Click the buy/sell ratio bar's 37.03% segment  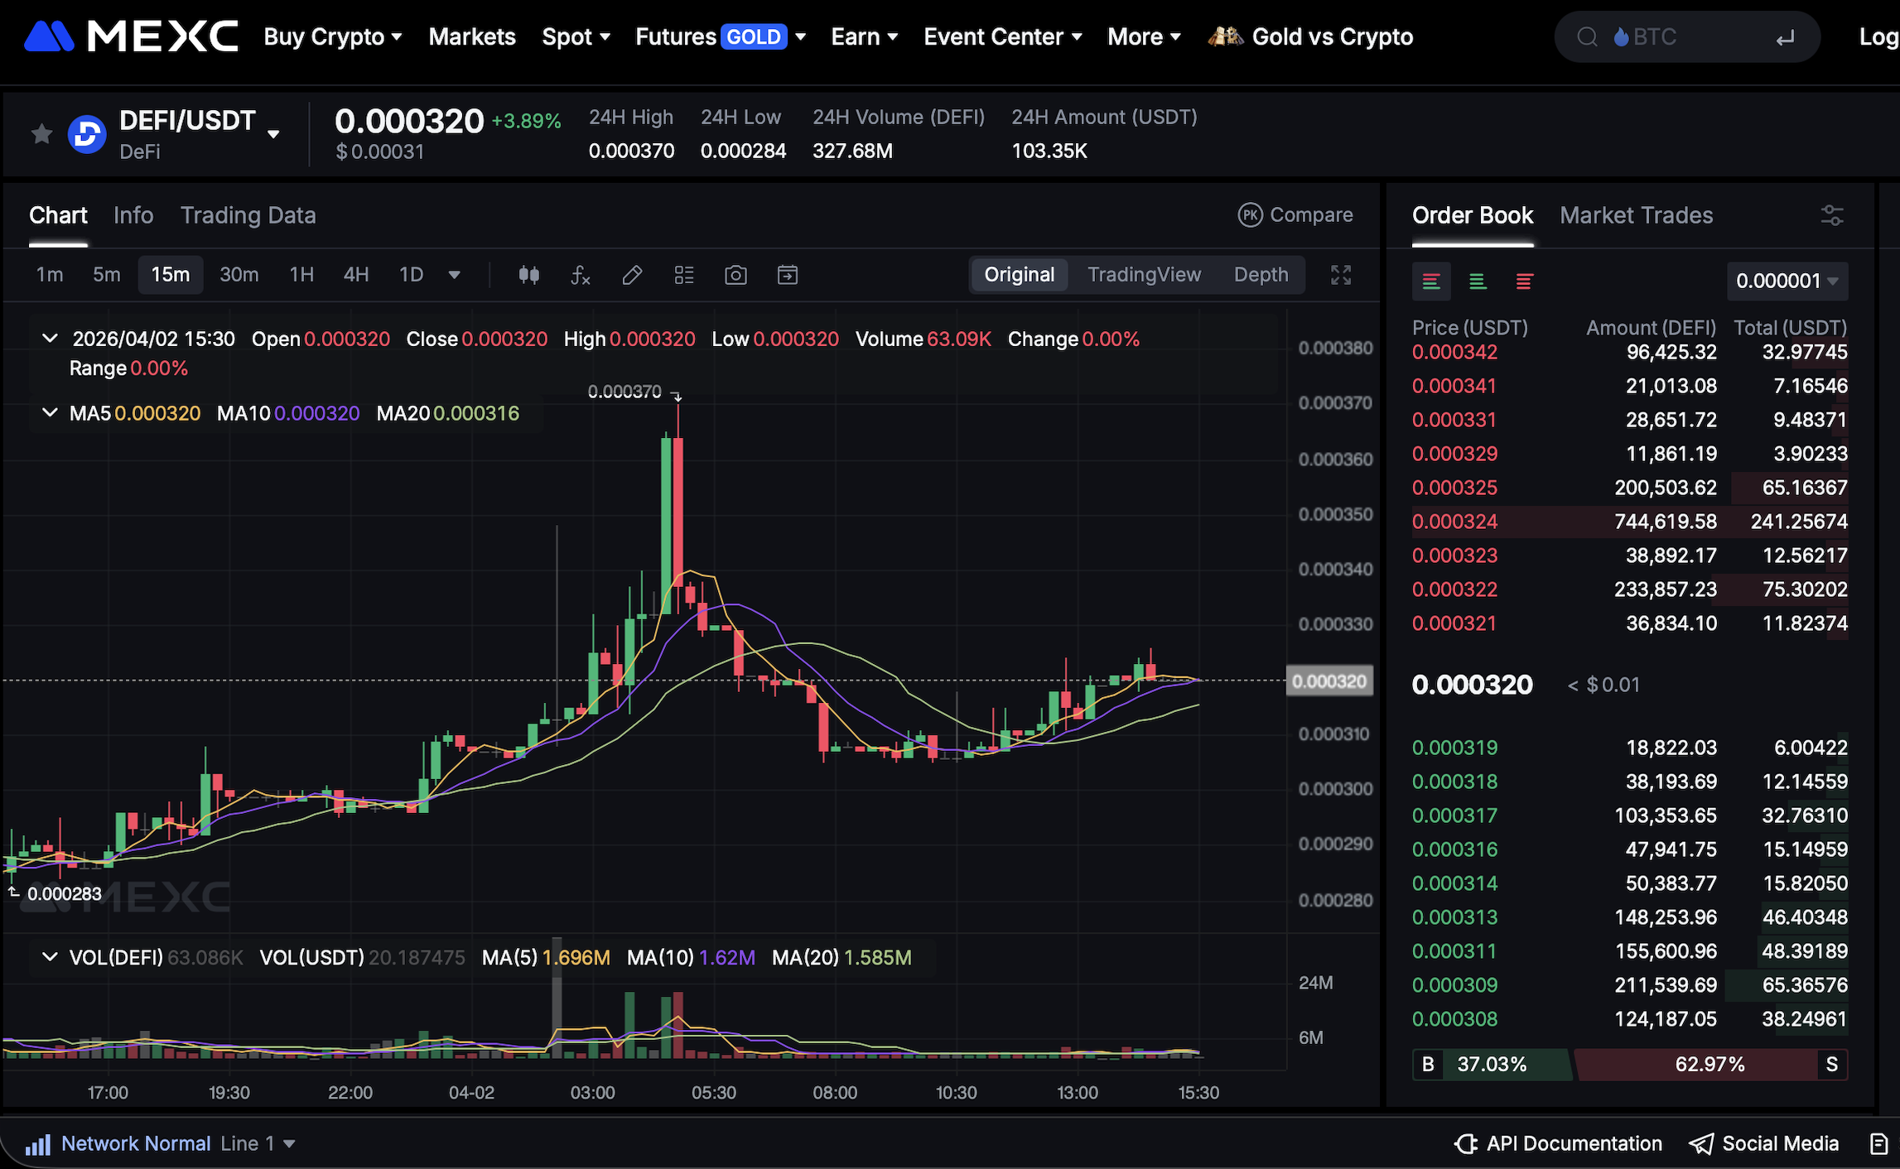click(1492, 1065)
